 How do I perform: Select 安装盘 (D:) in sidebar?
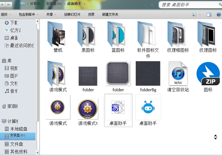coord(18,136)
